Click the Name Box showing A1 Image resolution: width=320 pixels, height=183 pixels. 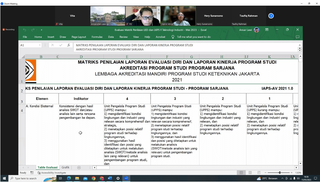coord(29,45)
